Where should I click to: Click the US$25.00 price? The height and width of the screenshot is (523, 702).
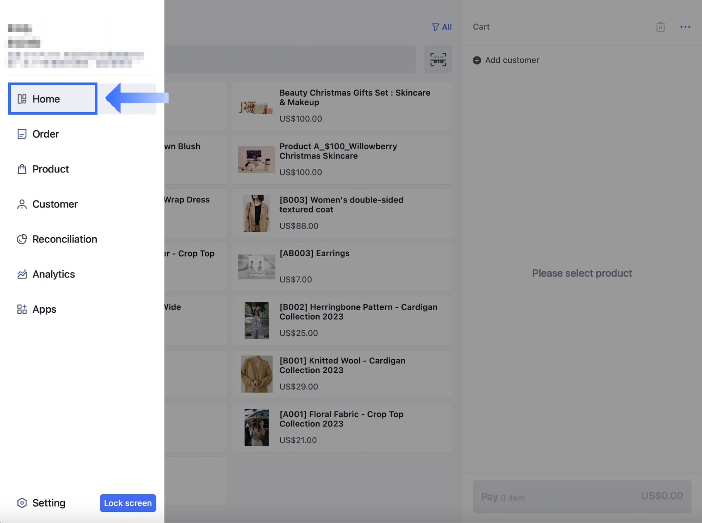coord(299,333)
